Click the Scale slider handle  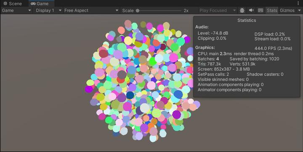tap(138, 11)
